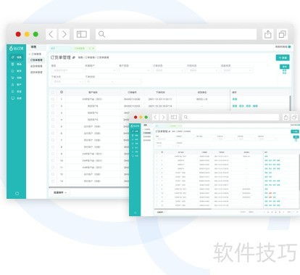This screenshot has width=300, height=275.
Task: Open the share icon in front window toolbar
Action: tap(286, 118)
